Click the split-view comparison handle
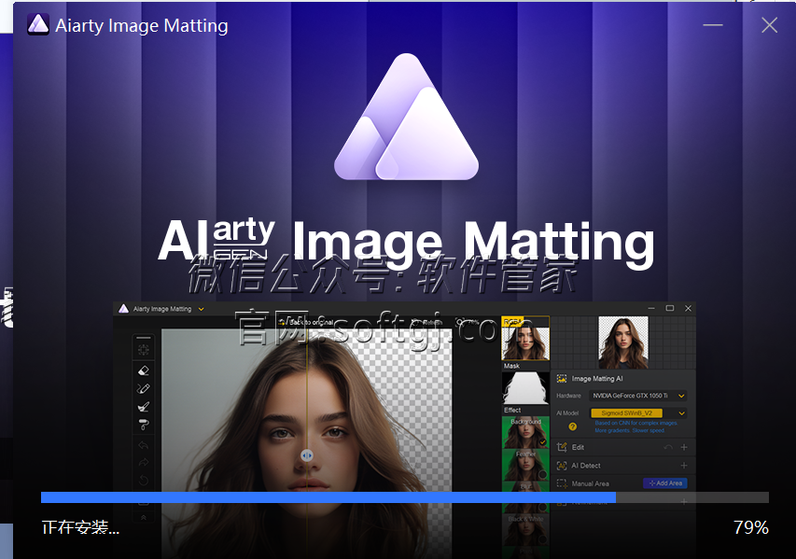This screenshot has height=559, width=796. [x=307, y=454]
